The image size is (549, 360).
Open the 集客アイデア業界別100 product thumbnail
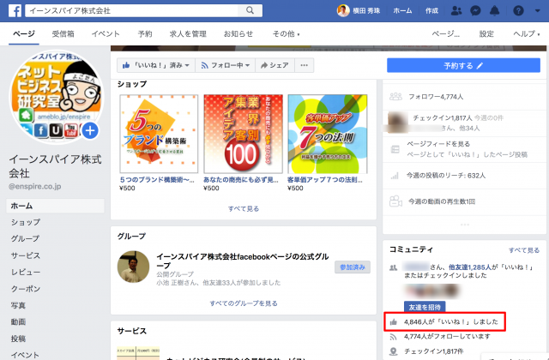(243, 134)
